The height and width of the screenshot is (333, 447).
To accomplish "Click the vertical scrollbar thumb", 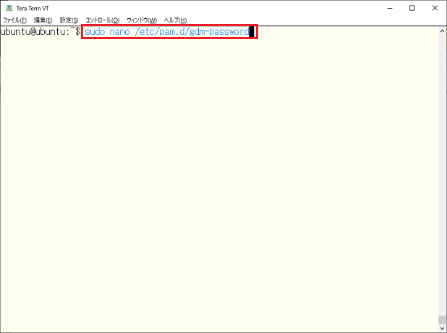I will click(442, 319).
